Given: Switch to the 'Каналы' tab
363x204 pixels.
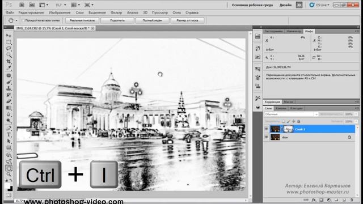Looking at the screenshot, I should (281, 108).
